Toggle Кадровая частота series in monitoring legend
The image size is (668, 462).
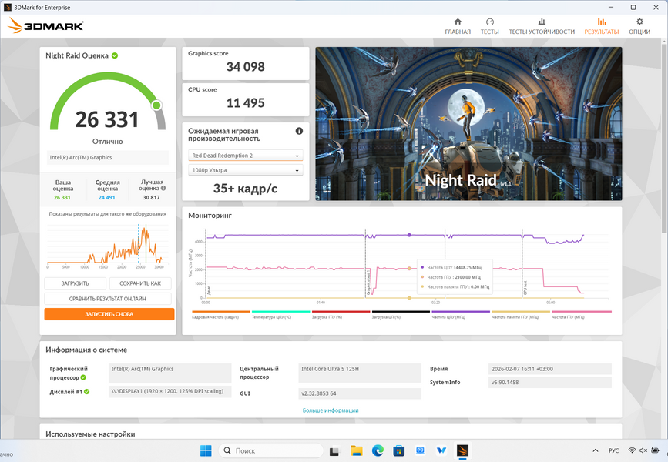click(x=220, y=315)
